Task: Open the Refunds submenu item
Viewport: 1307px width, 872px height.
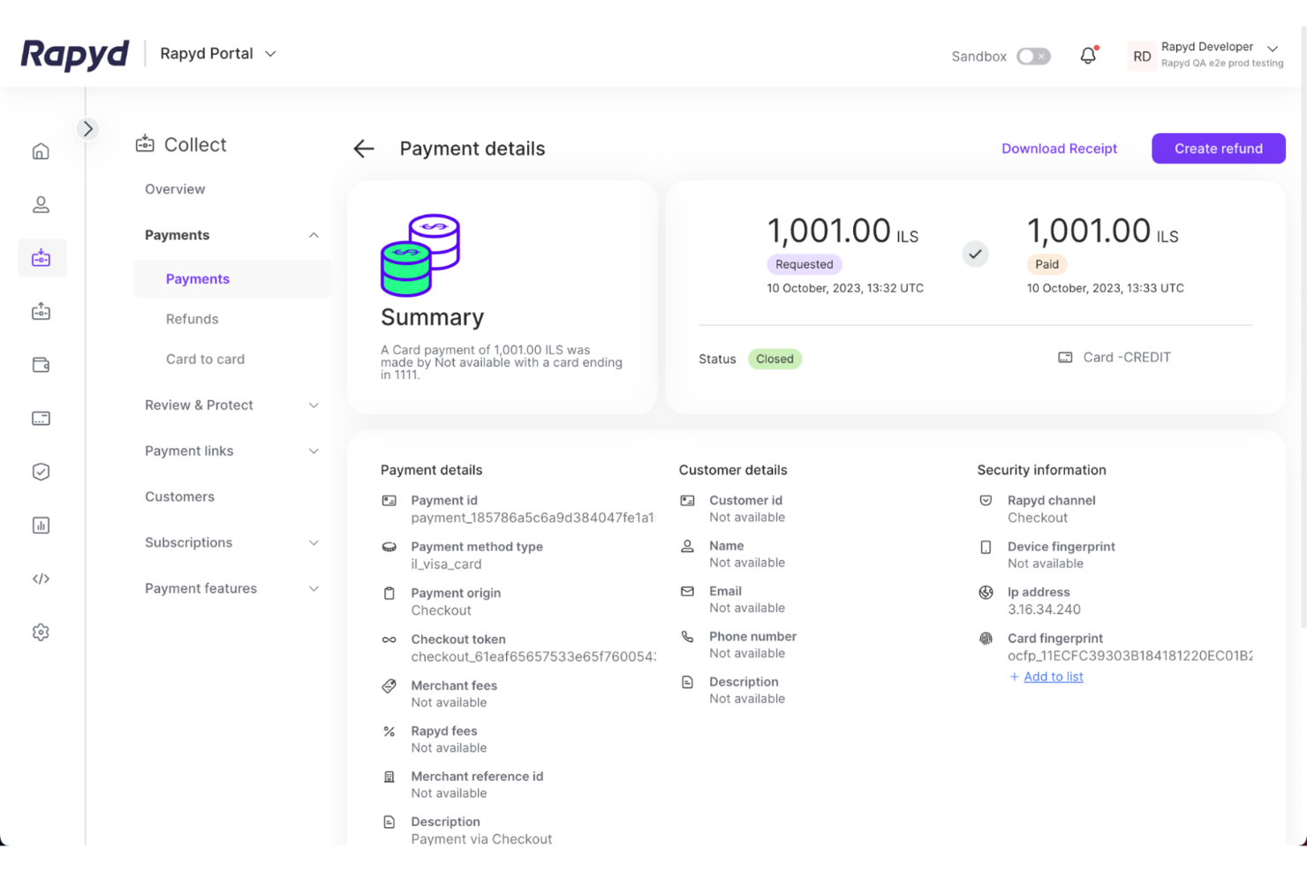Action: pos(192,319)
